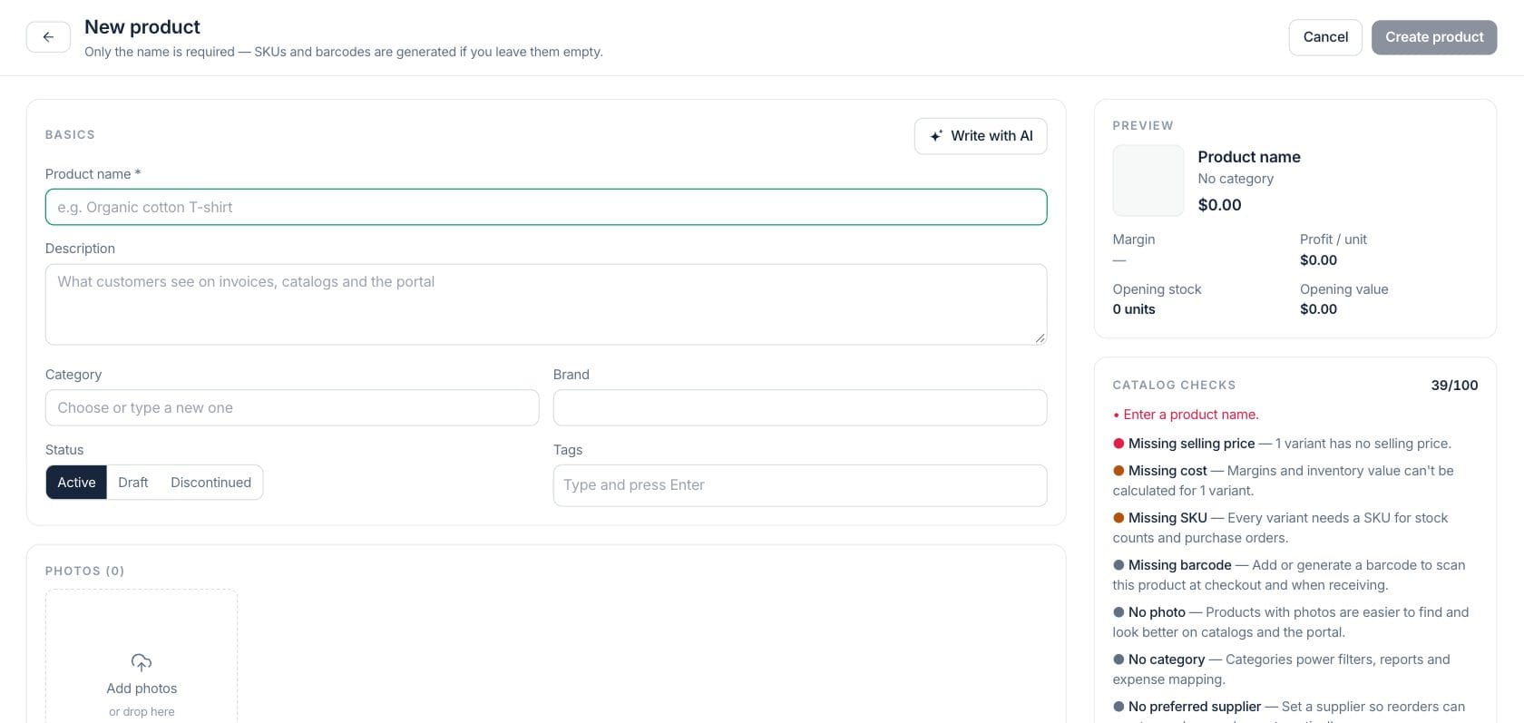Click the 'No category' check
Image resolution: width=1524 pixels, height=723 pixels.
pyautogui.click(x=1282, y=669)
